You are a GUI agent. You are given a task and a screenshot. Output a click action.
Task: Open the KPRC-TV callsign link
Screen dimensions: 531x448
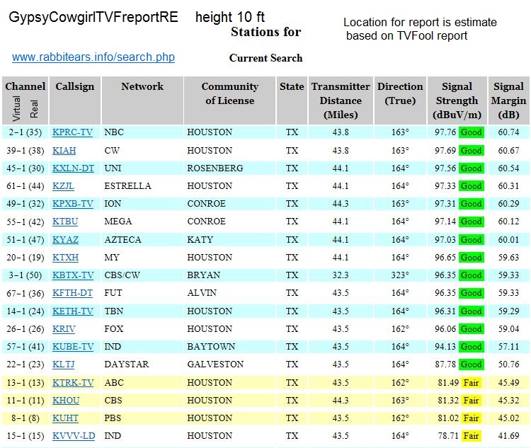[72, 132]
